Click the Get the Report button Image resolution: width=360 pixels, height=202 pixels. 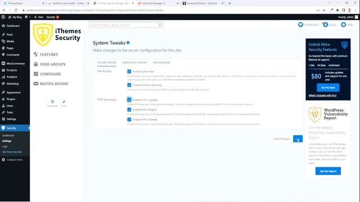point(328,171)
